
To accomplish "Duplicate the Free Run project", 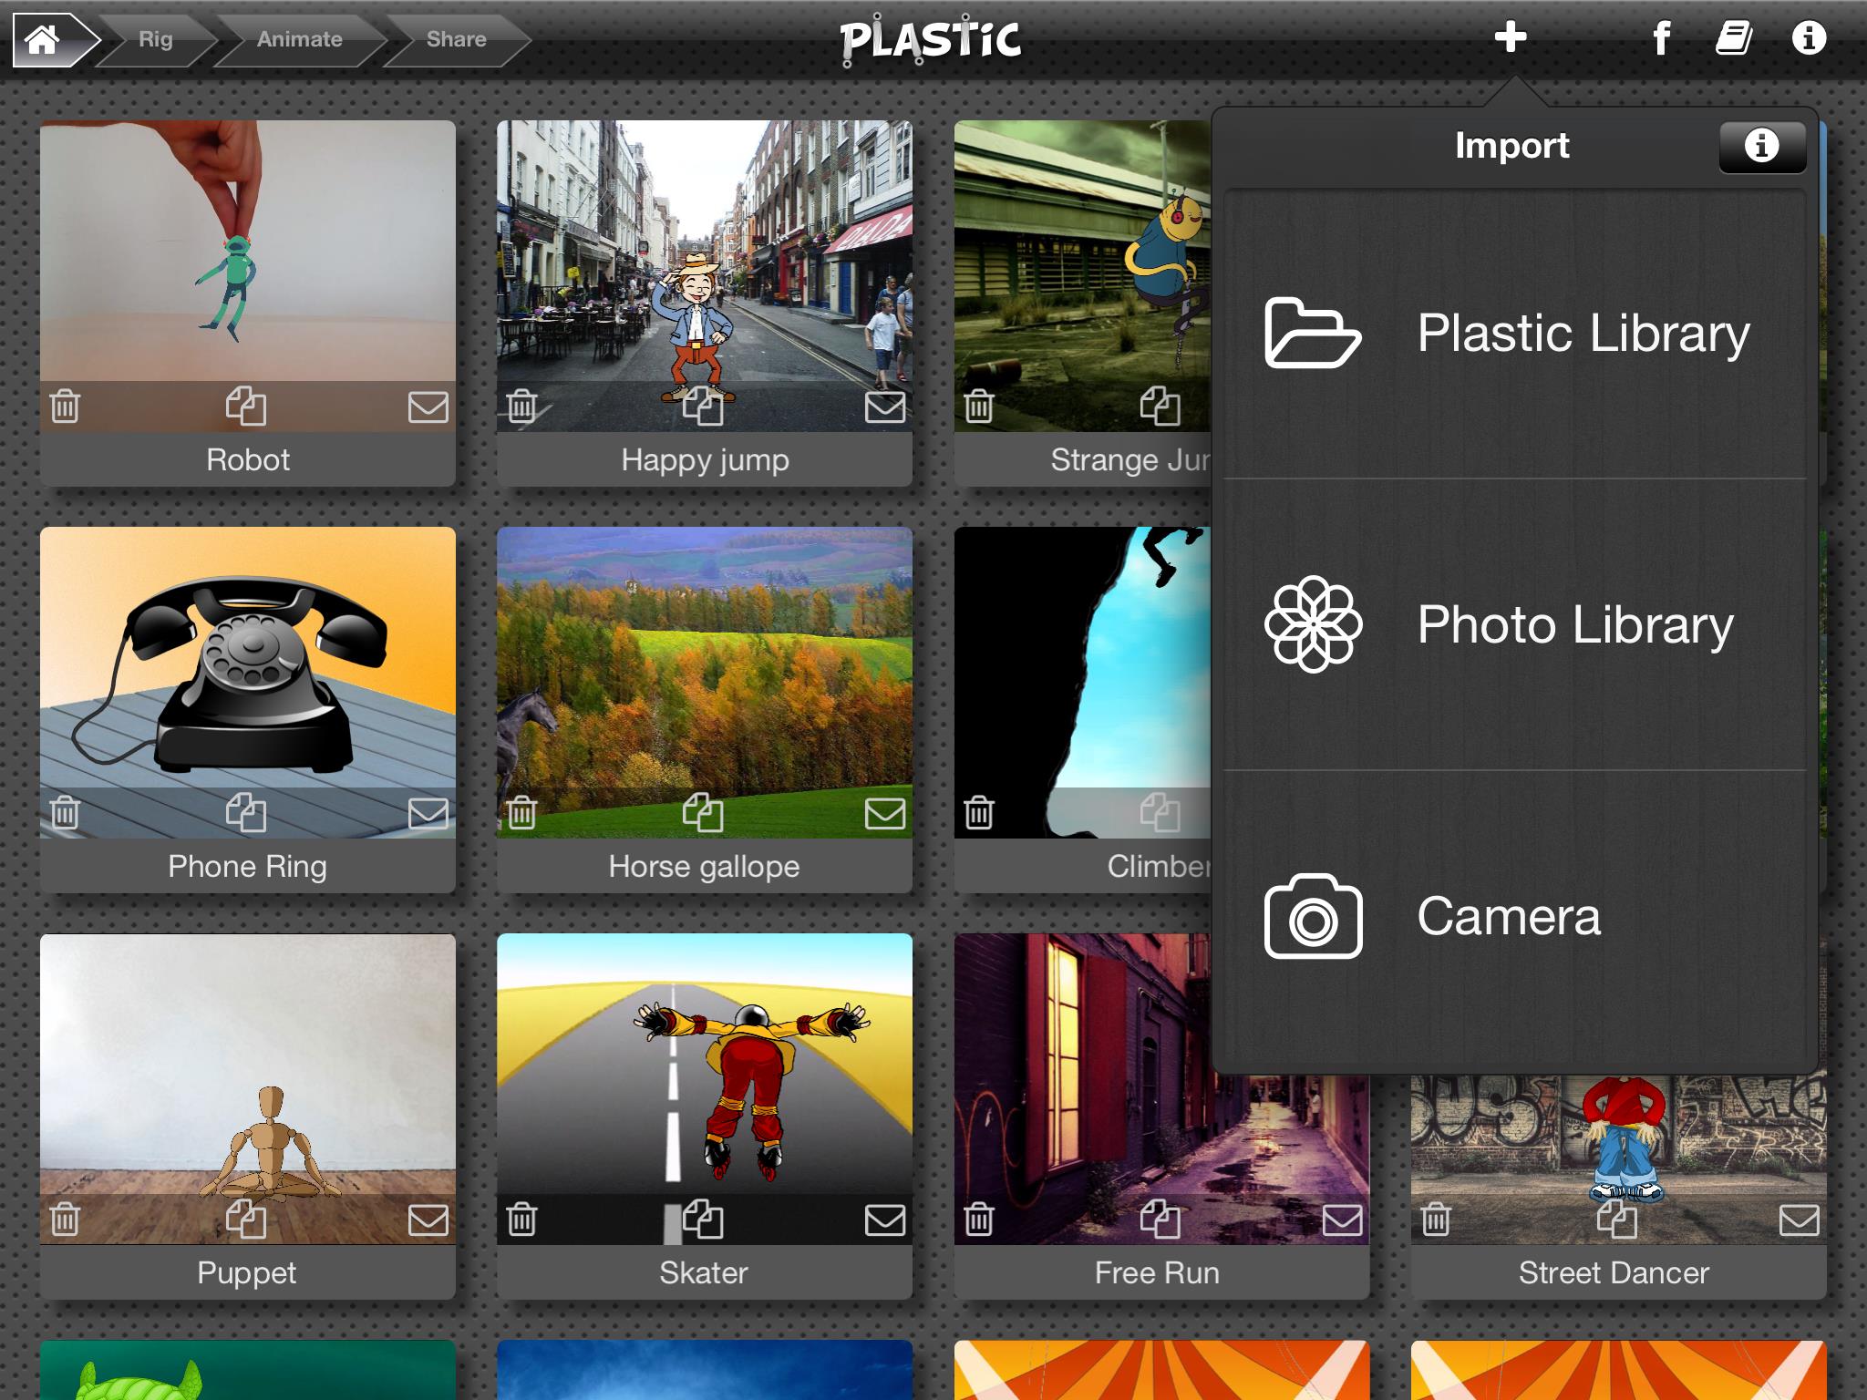I will 1160,1220.
